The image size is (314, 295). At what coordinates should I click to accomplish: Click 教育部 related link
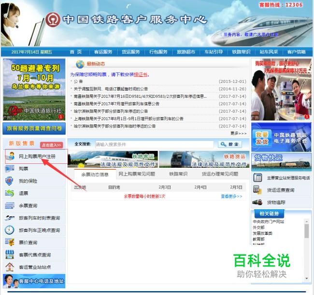click(258, 239)
